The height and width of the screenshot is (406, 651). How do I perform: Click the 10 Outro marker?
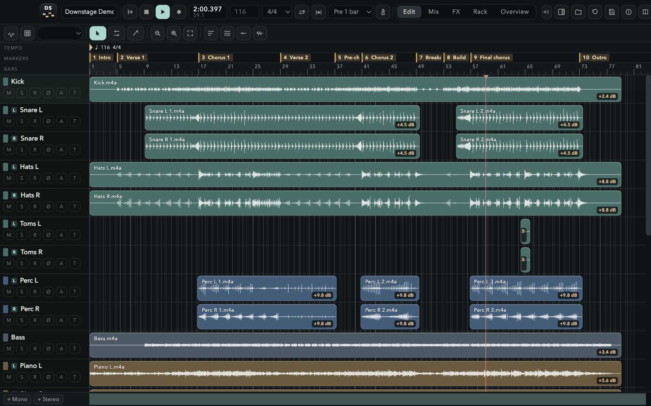tap(594, 58)
